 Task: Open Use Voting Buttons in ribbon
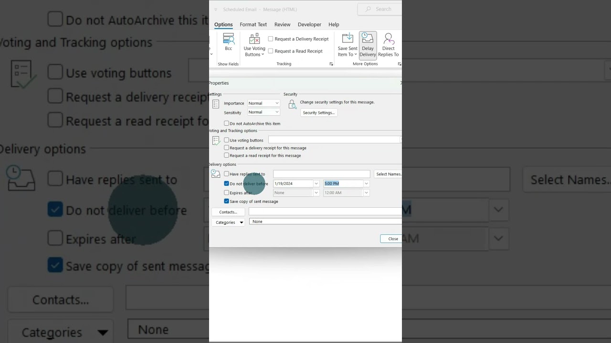(x=254, y=45)
